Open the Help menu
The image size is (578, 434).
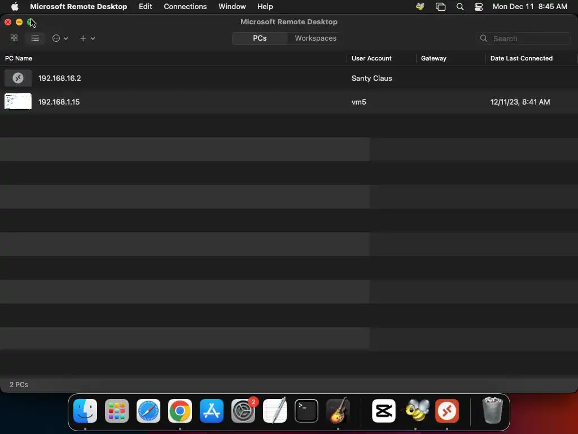[265, 6]
